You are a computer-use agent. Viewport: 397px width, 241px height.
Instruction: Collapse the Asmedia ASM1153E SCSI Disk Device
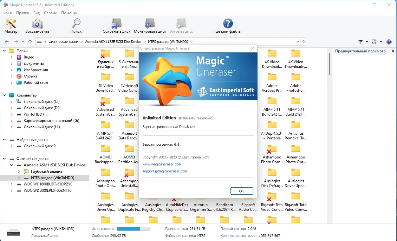click(11, 165)
